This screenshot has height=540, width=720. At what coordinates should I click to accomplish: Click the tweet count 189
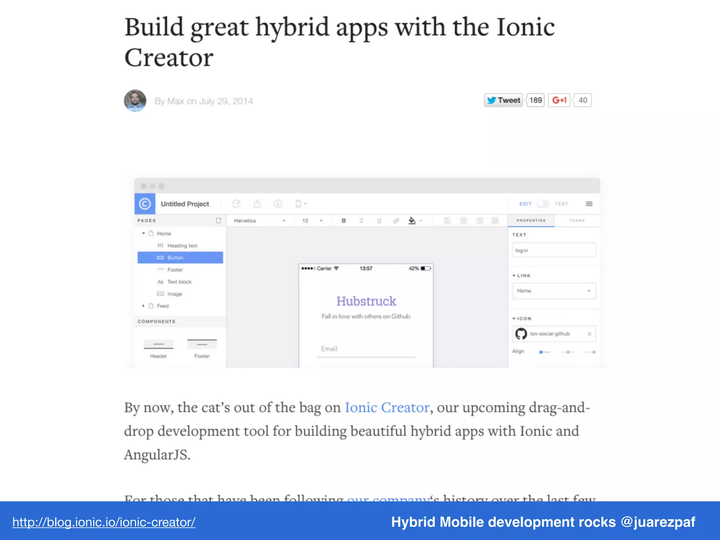(x=535, y=100)
